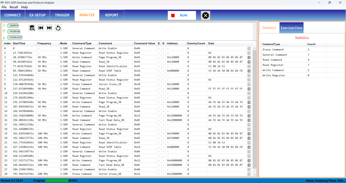
Task: Click Status: Analyzing Please Wait text
Action: [325, 181]
